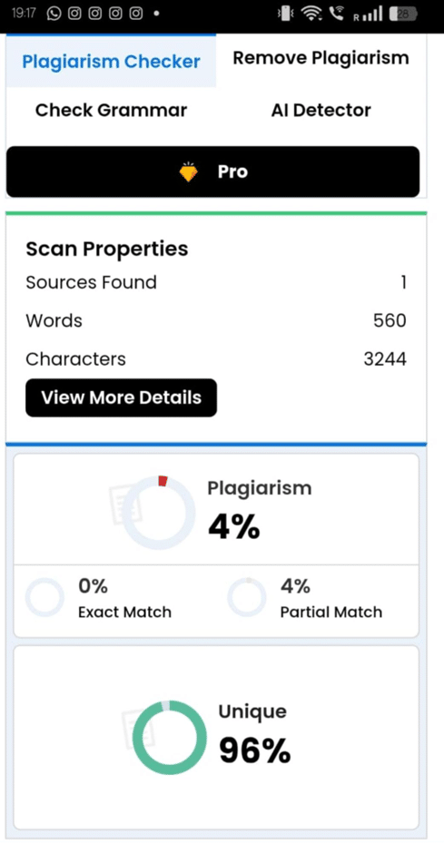Tap the Partial Match 4% circle
444x843 pixels.
click(246, 597)
